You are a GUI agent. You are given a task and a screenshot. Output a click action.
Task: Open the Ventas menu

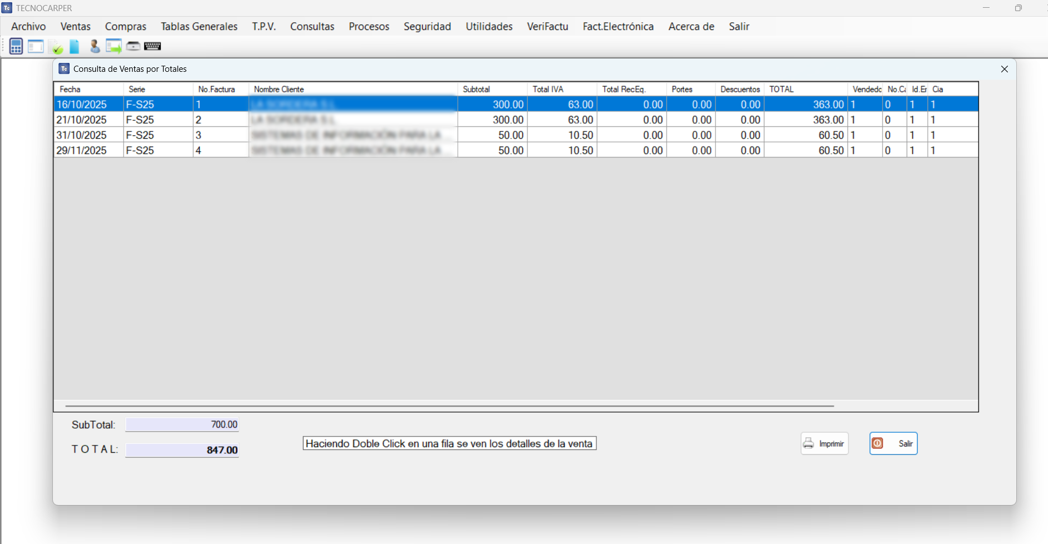pos(75,27)
